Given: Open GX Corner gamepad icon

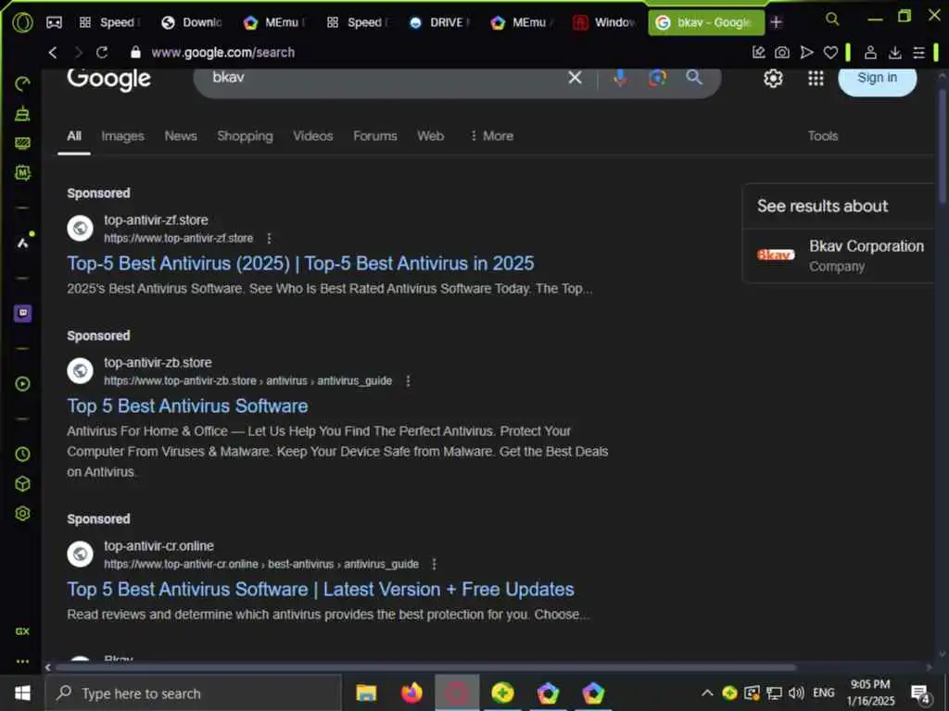Looking at the screenshot, I should 54,22.
